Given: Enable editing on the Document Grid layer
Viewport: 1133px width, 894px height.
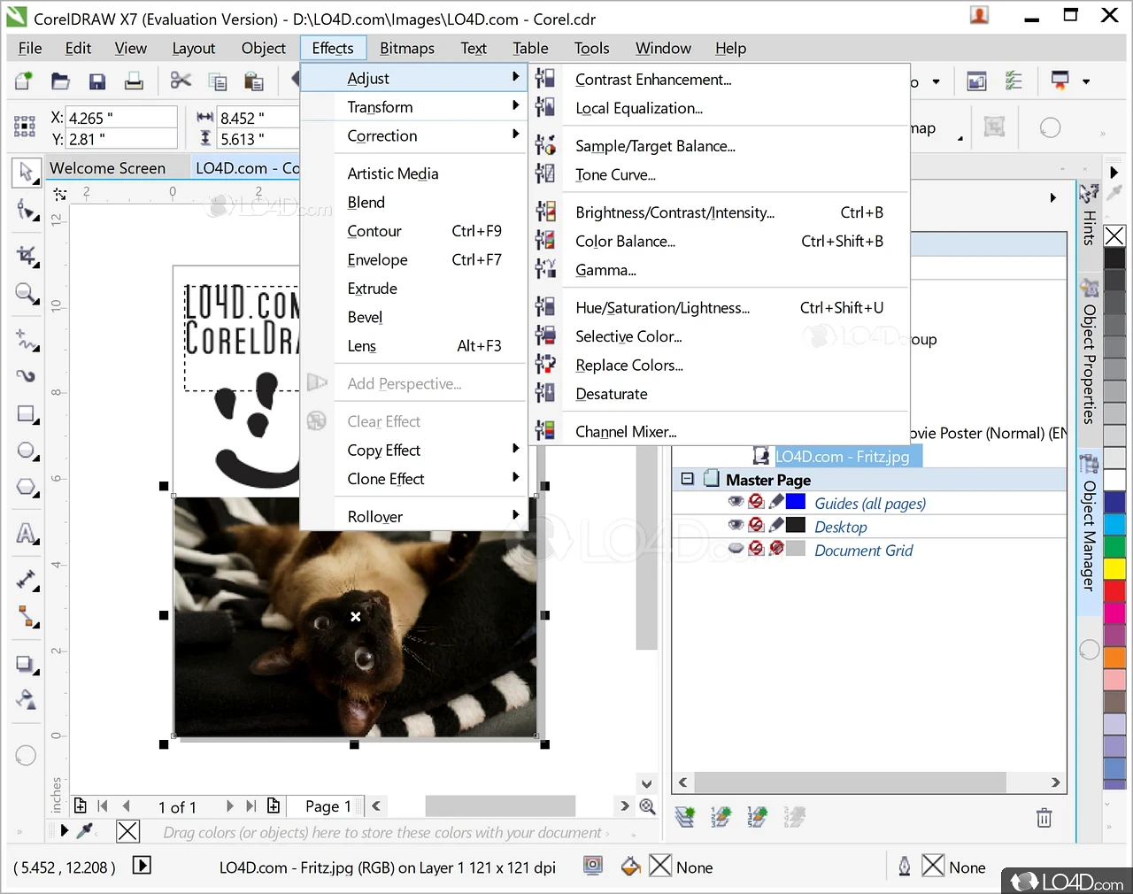Looking at the screenshot, I should coord(776,549).
